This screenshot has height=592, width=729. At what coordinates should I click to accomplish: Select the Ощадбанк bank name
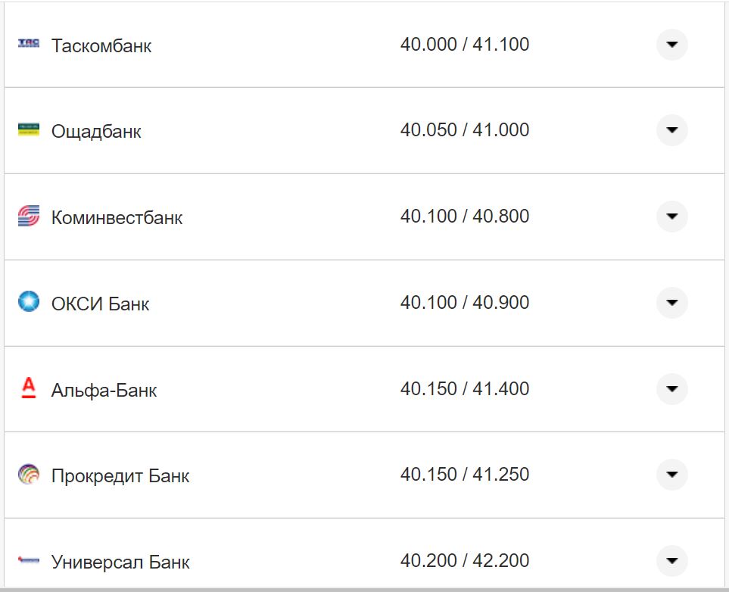96,132
